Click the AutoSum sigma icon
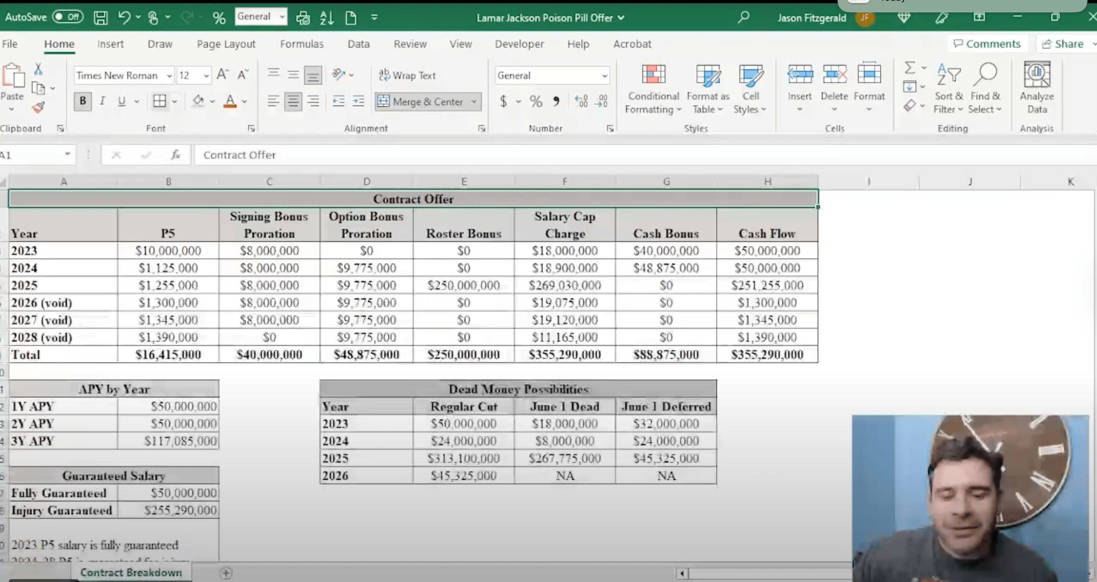The image size is (1097, 582). click(910, 68)
